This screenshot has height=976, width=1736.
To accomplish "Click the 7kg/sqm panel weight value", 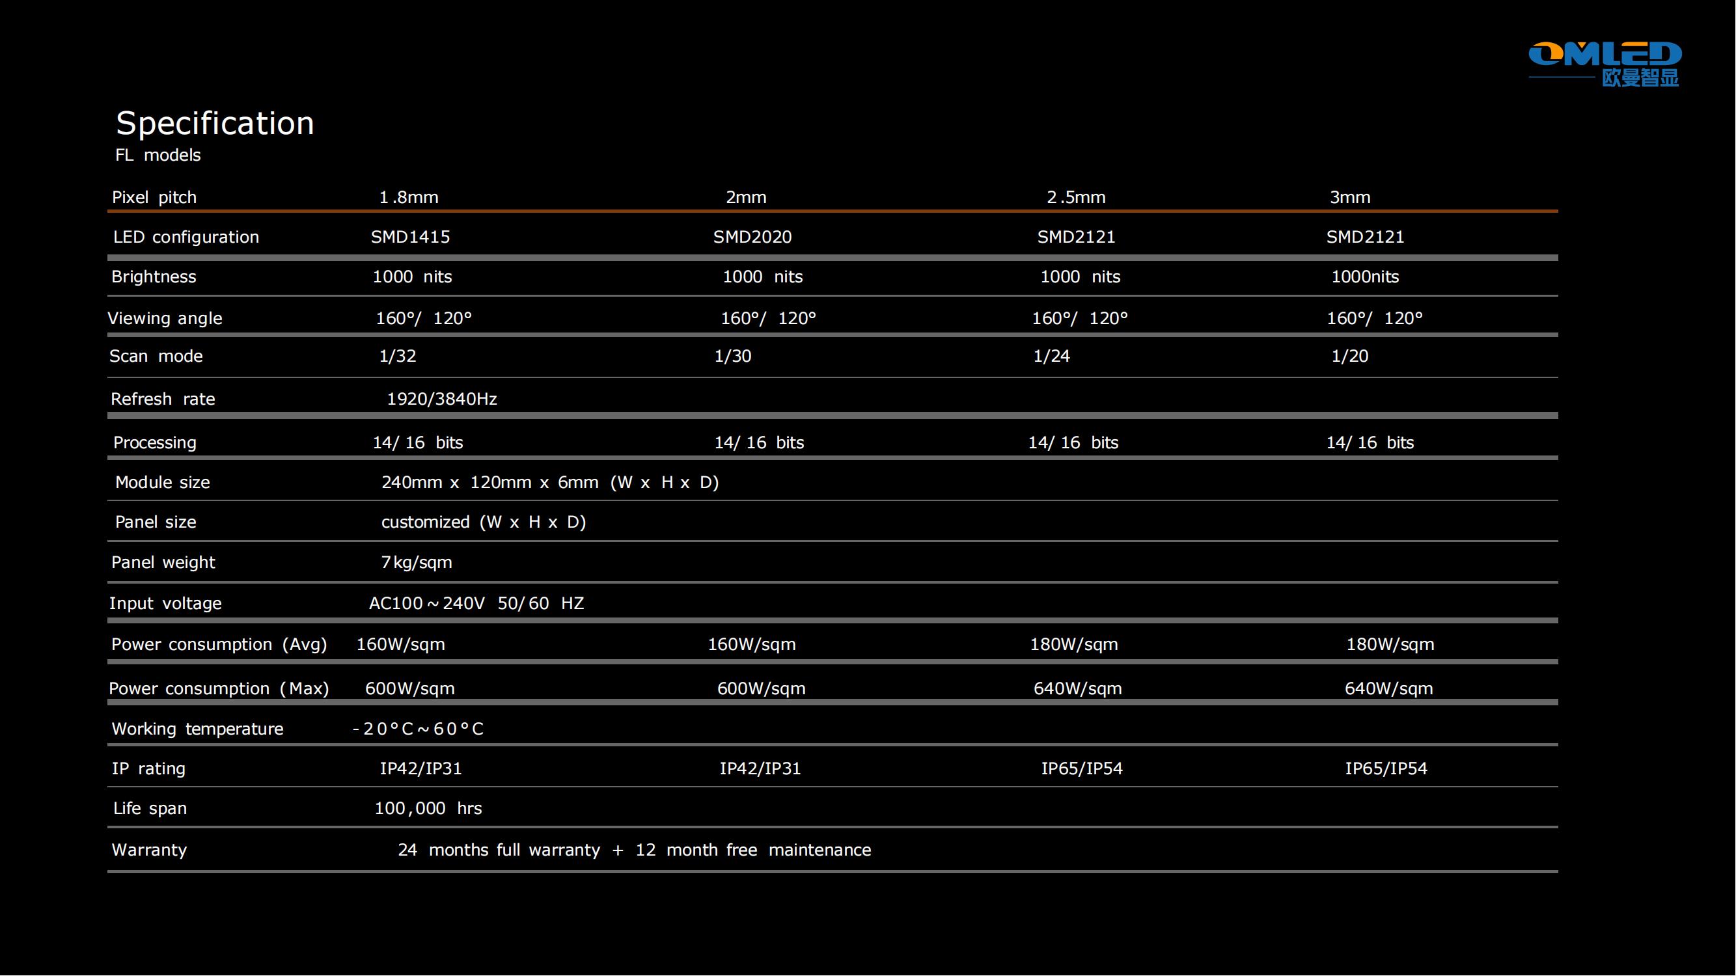I will [x=417, y=562].
